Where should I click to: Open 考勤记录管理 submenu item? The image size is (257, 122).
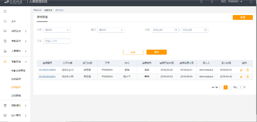pos(18,71)
